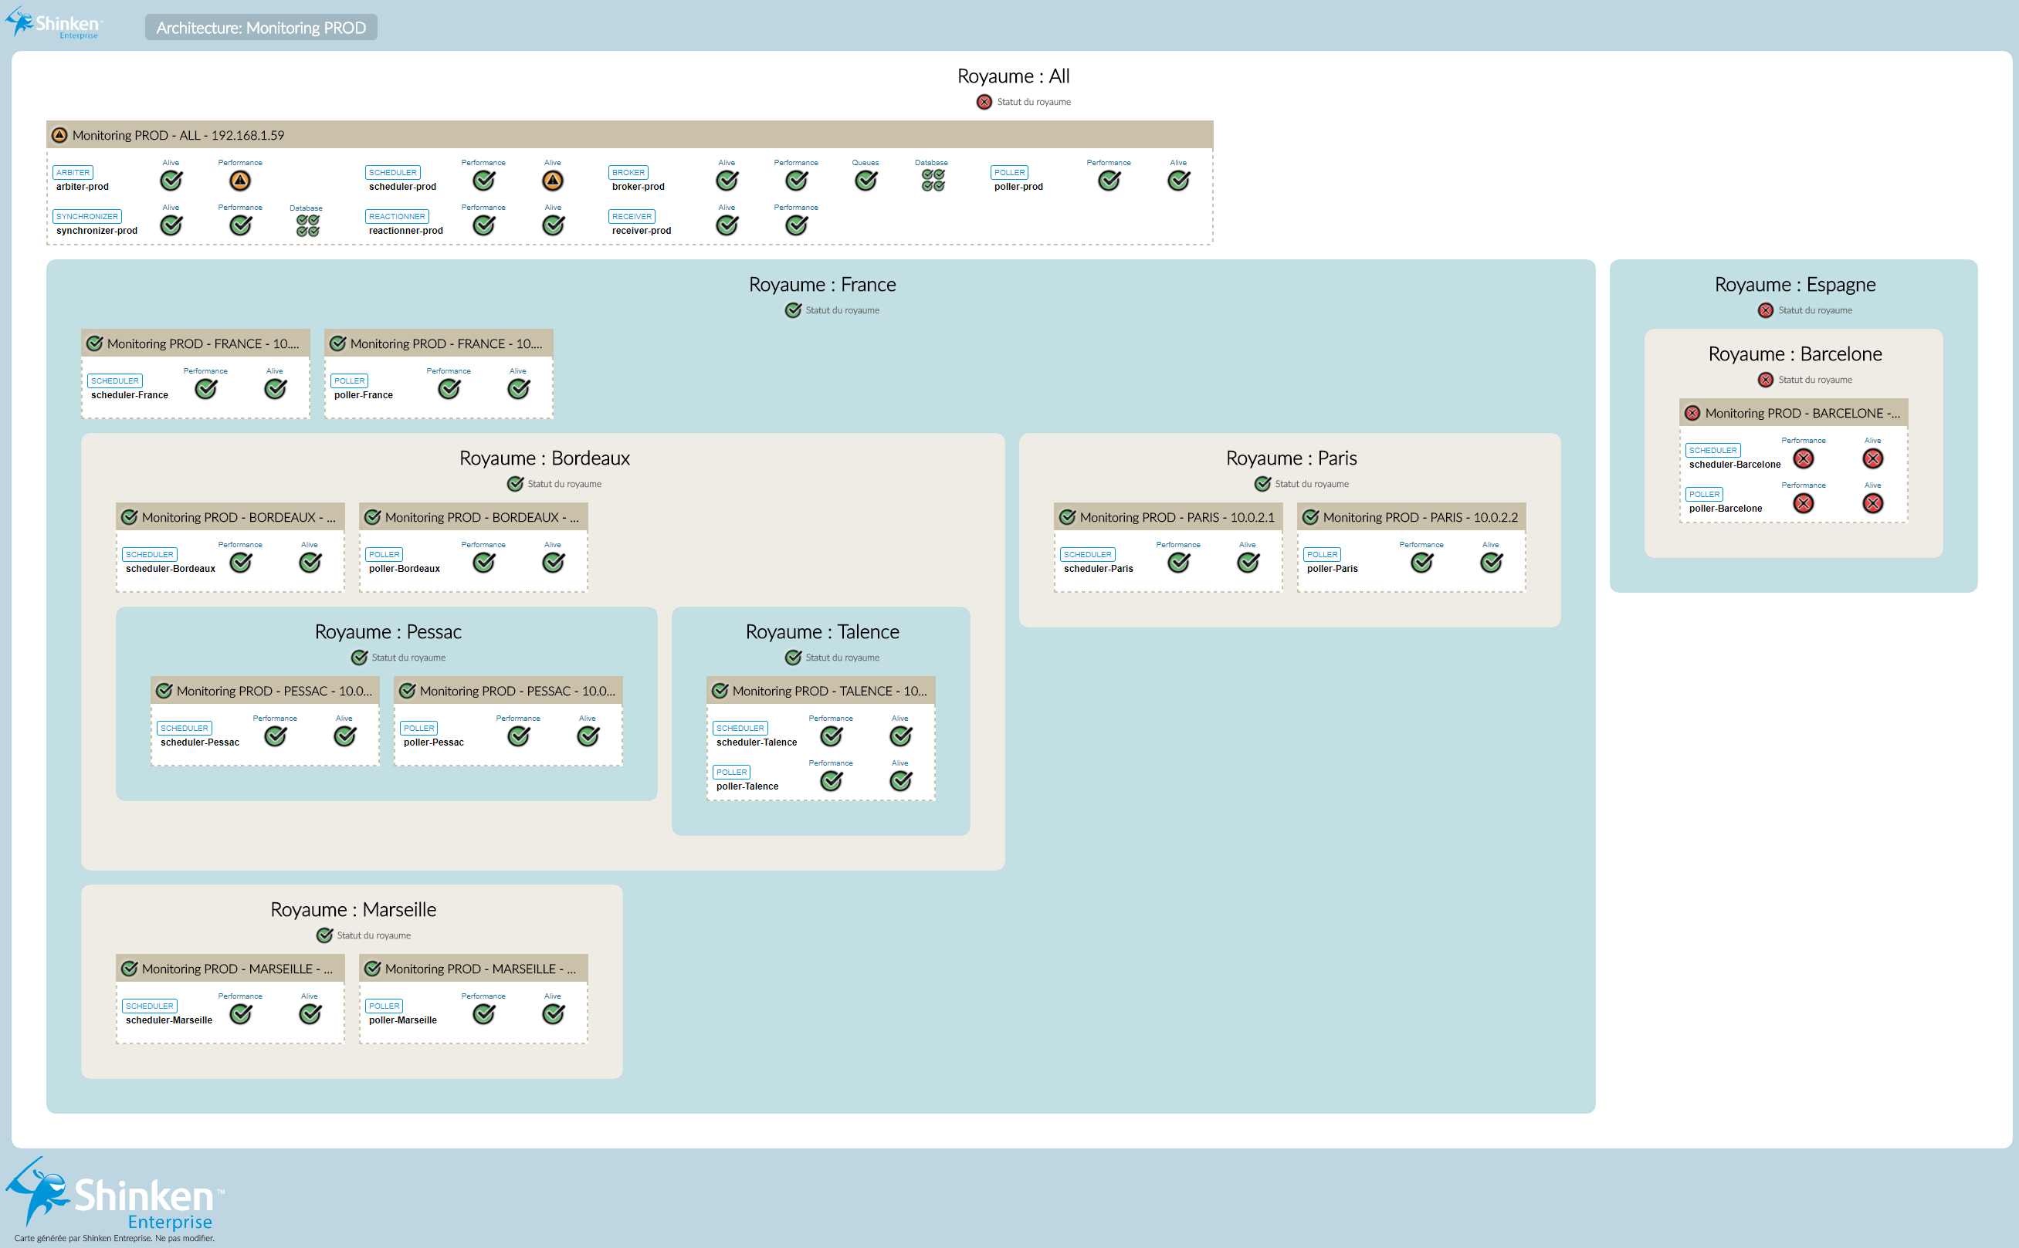Click Royaume Espagne critical status icon
The image size is (2019, 1248).
click(1766, 310)
